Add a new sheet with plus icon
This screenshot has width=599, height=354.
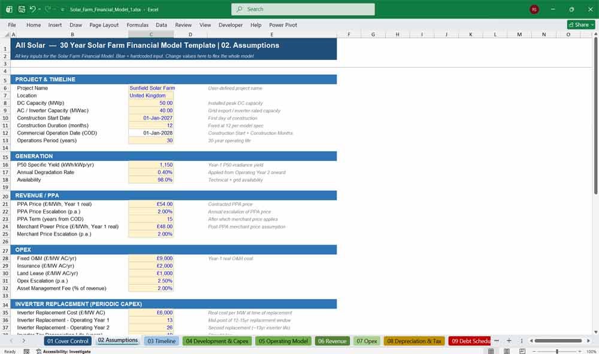click(509, 341)
